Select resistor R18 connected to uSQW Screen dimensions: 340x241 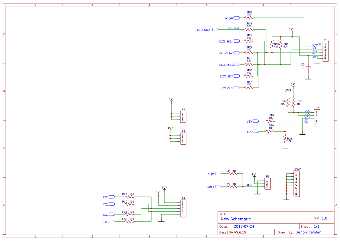tap(249, 18)
